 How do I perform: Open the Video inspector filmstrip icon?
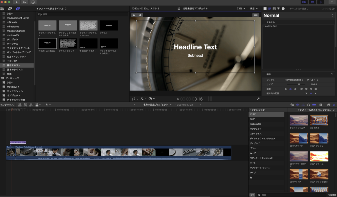pos(274,9)
